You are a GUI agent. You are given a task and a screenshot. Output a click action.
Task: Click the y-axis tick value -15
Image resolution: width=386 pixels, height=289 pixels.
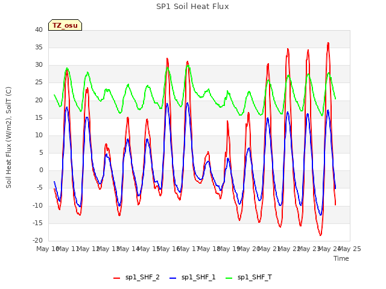point(37,223)
